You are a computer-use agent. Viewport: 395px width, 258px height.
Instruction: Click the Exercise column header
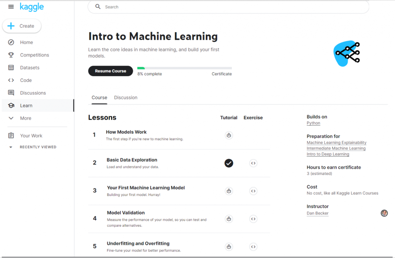pyautogui.click(x=253, y=117)
